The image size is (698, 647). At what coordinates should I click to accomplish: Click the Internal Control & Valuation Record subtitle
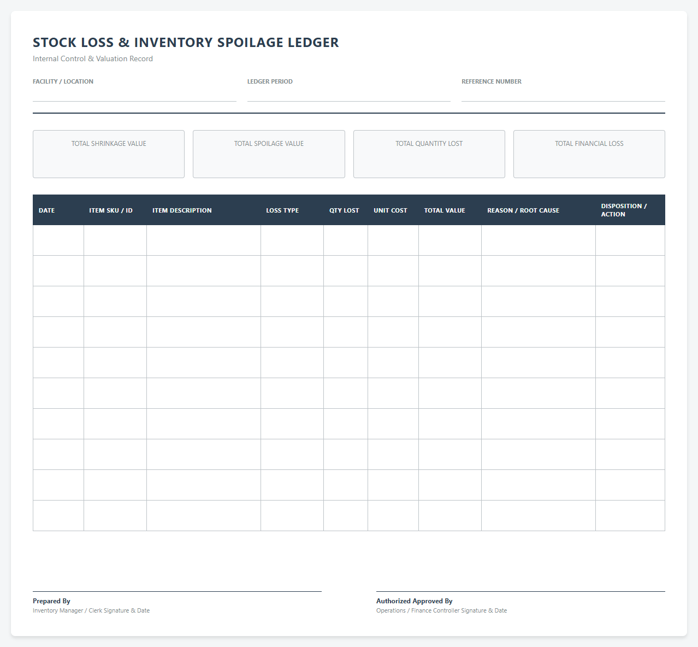[93, 58]
